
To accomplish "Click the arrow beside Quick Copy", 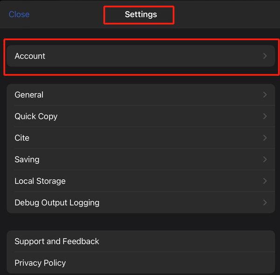I will (x=265, y=116).
